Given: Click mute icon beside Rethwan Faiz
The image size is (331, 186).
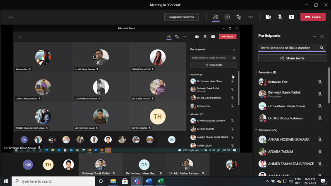Looking at the screenshot, I should (x=319, y=82).
